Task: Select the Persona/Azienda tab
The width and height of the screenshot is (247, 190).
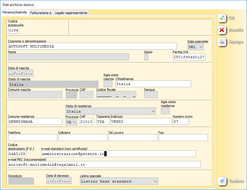Action: point(15,13)
